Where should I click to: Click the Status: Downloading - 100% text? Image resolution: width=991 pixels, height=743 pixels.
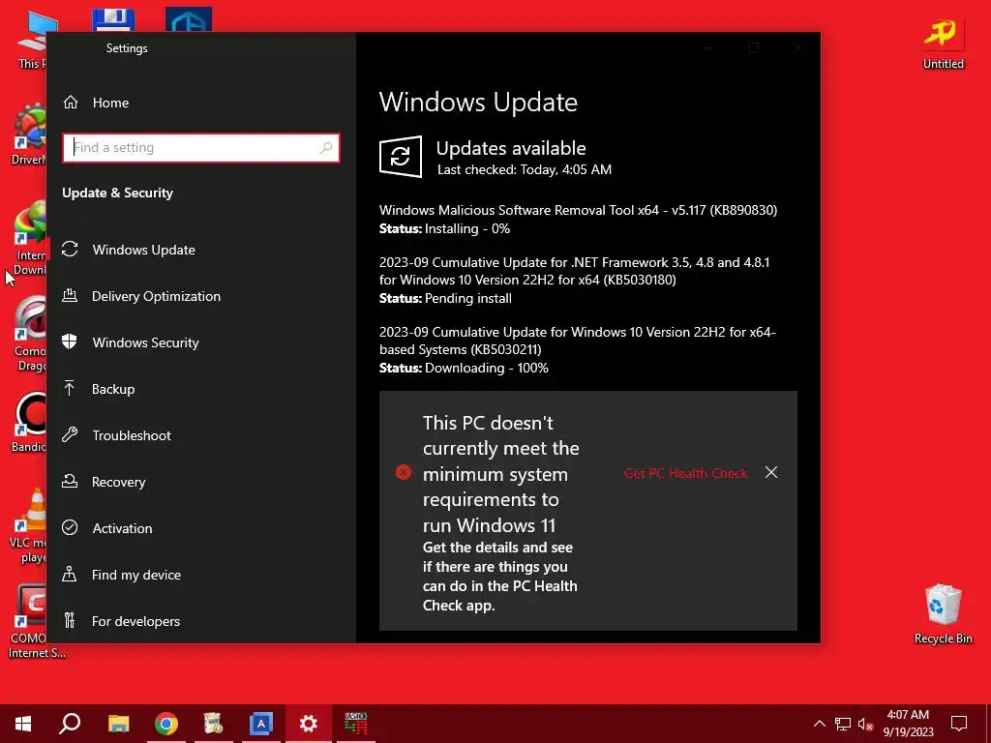point(464,368)
